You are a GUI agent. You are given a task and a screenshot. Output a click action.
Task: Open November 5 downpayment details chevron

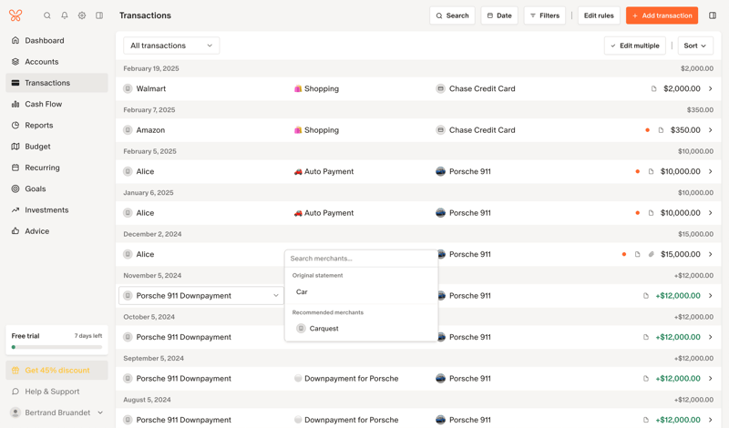tap(711, 296)
